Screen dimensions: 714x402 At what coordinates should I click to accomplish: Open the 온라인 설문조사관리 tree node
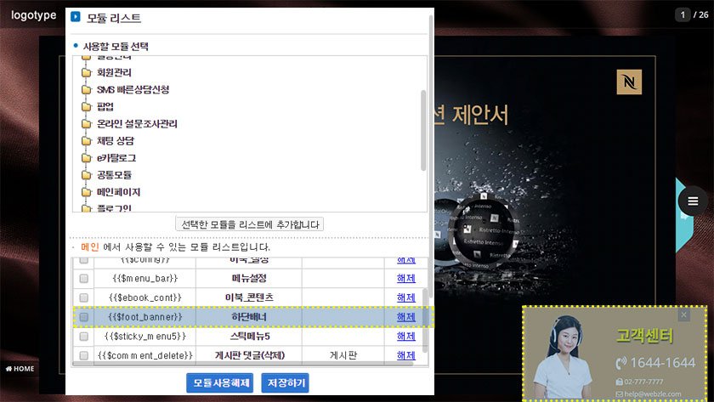tap(137, 123)
